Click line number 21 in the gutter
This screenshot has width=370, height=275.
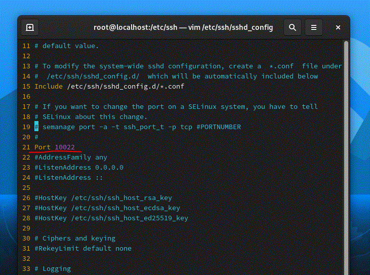coord(26,147)
